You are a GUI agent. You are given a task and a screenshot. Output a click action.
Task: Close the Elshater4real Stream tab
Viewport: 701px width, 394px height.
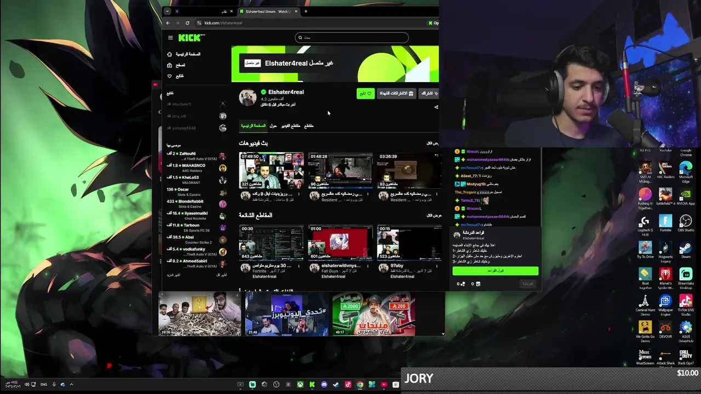click(x=296, y=11)
